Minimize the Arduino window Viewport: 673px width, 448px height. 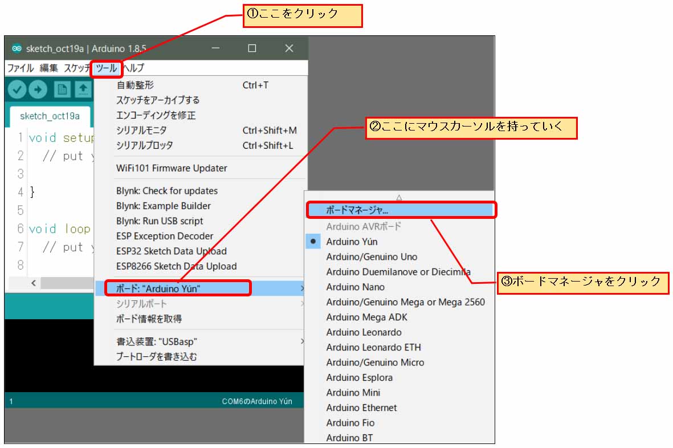215,48
